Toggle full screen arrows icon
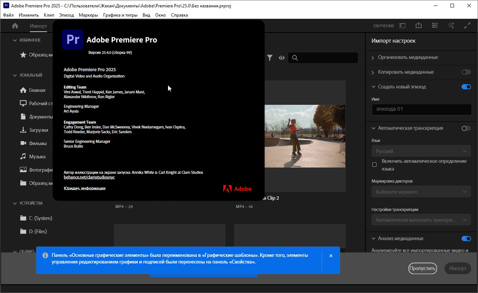Viewport: 478px width, 293px height. pos(467,25)
